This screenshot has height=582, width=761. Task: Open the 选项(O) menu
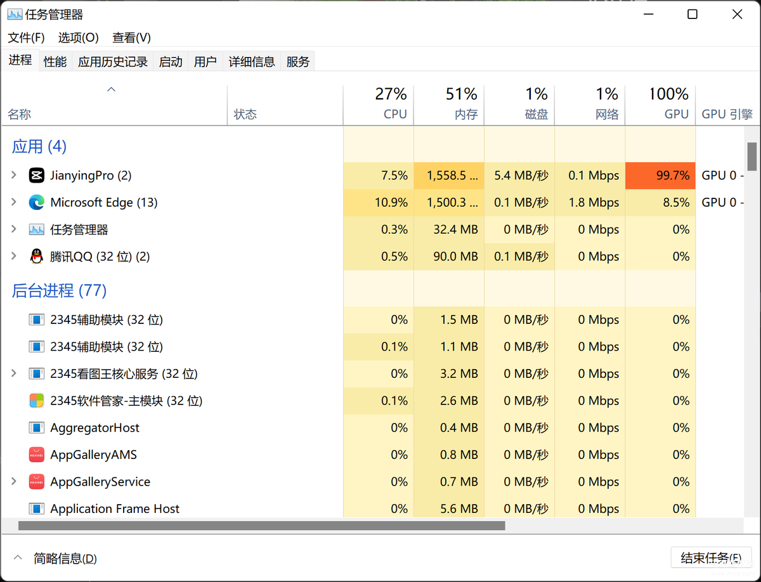[79, 37]
